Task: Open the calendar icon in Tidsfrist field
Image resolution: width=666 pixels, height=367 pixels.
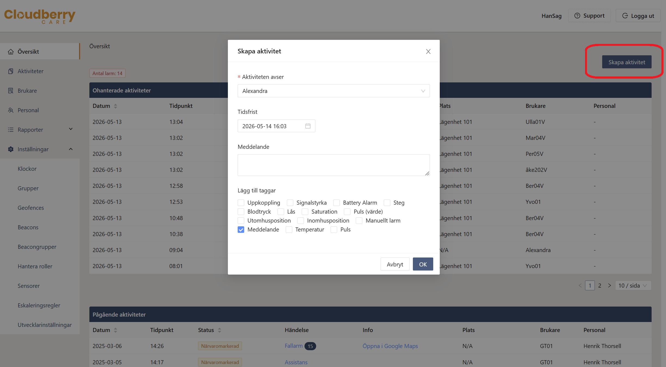Action: tap(308, 126)
